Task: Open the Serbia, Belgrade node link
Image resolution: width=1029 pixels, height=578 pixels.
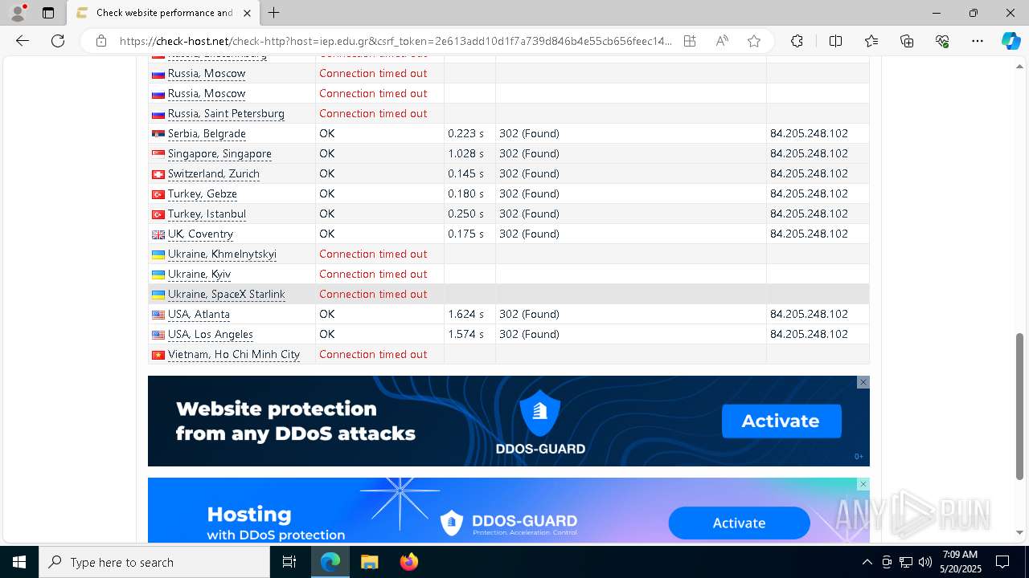Action: pos(207,133)
